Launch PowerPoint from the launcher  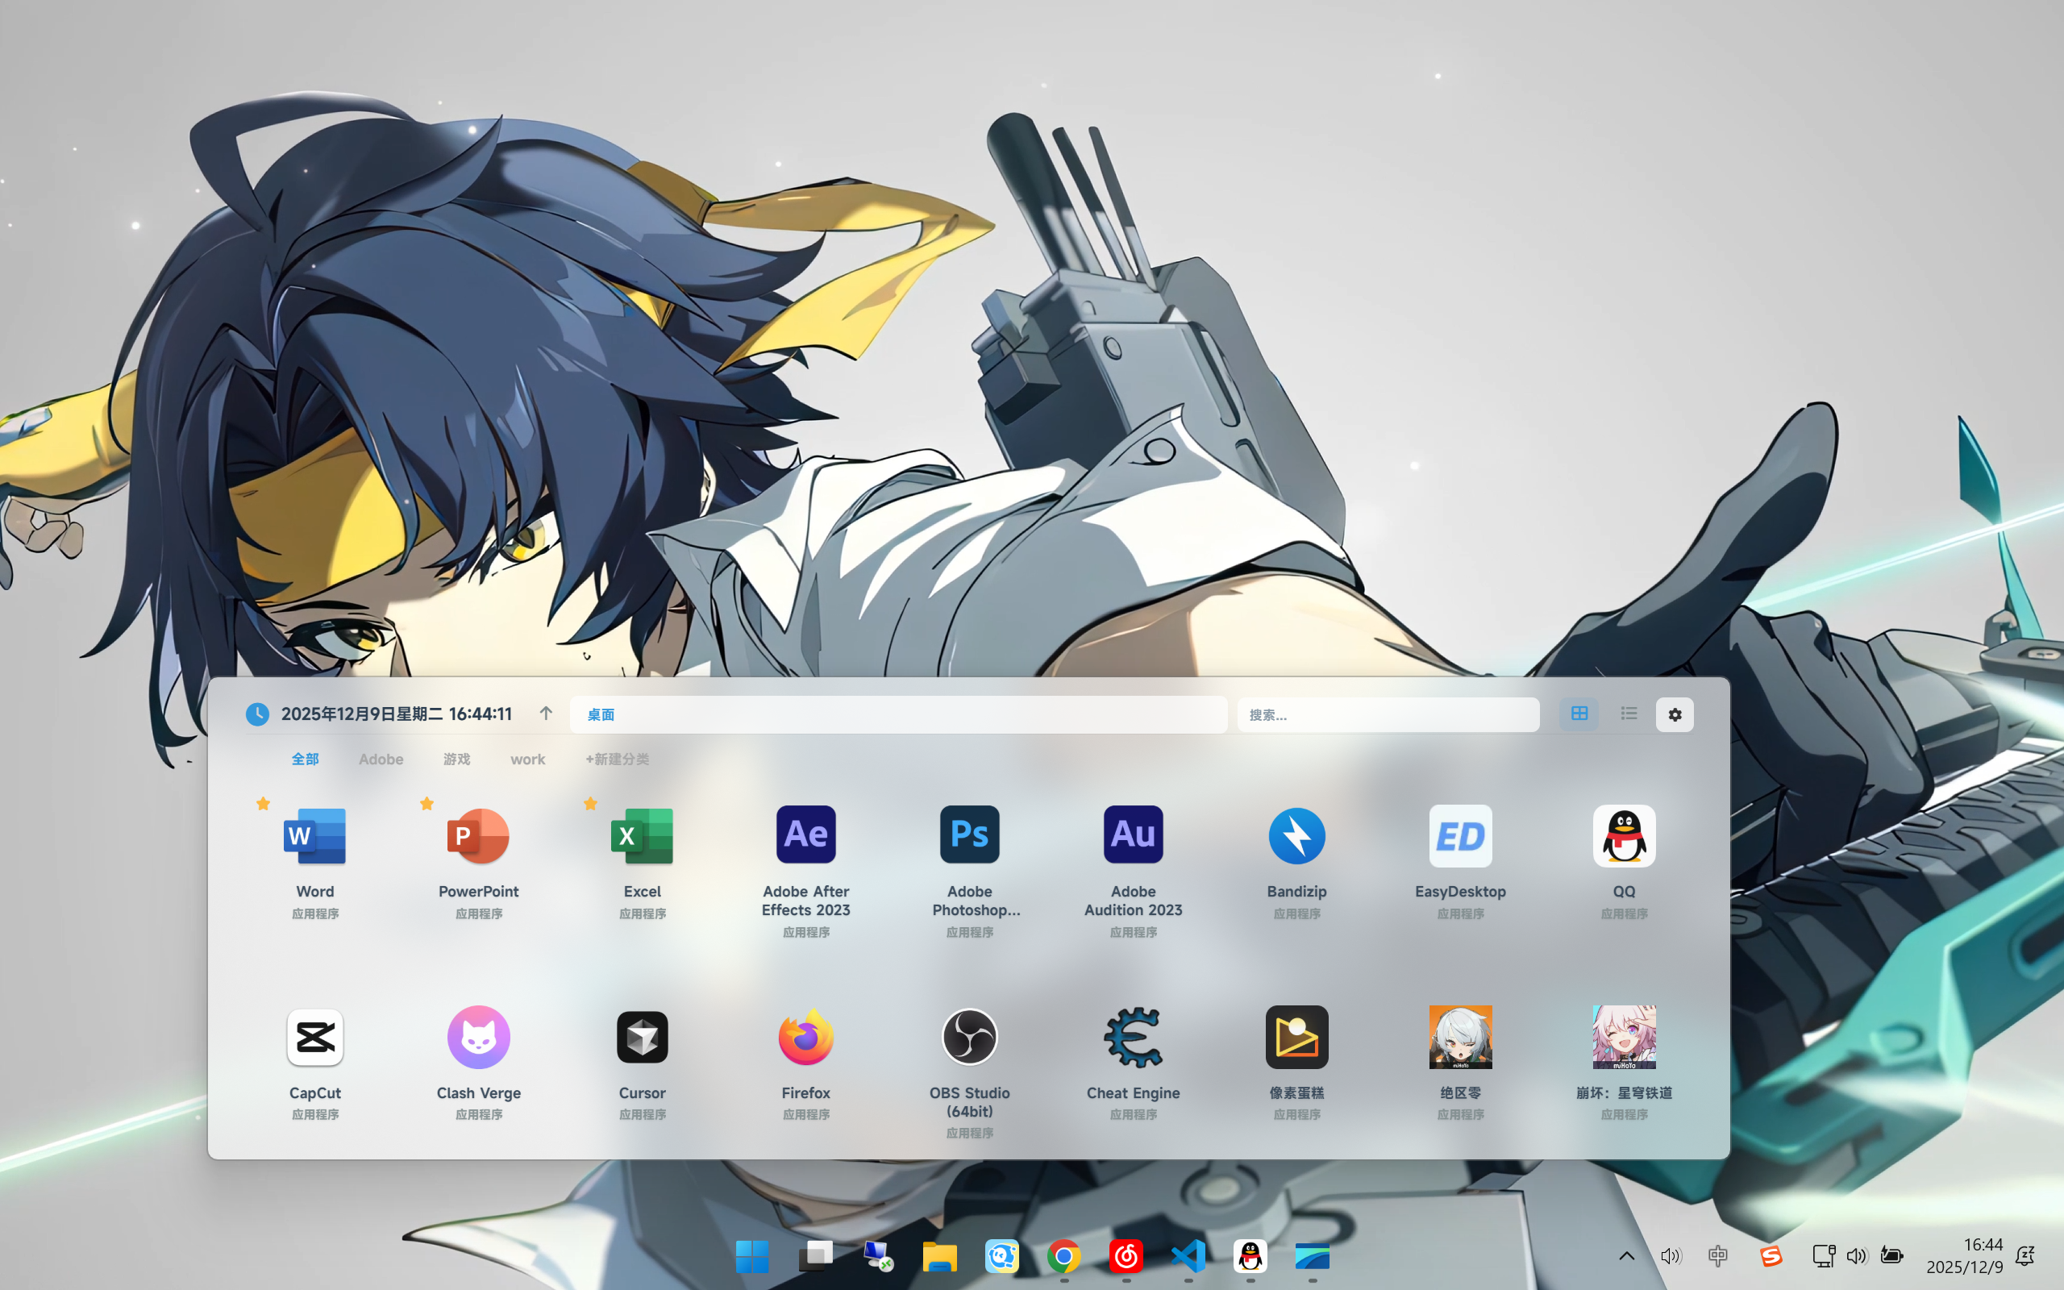(x=478, y=836)
